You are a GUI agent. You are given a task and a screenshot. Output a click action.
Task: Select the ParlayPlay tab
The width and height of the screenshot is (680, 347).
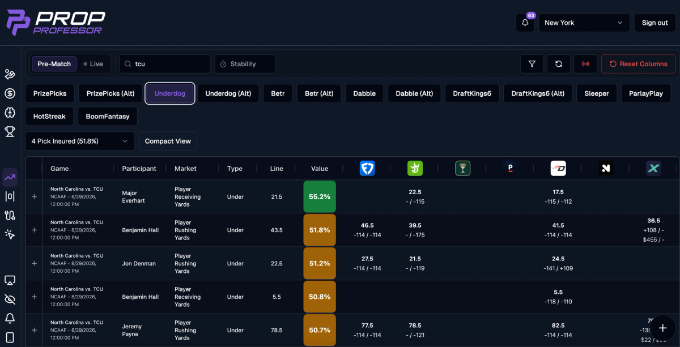[x=646, y=93]
